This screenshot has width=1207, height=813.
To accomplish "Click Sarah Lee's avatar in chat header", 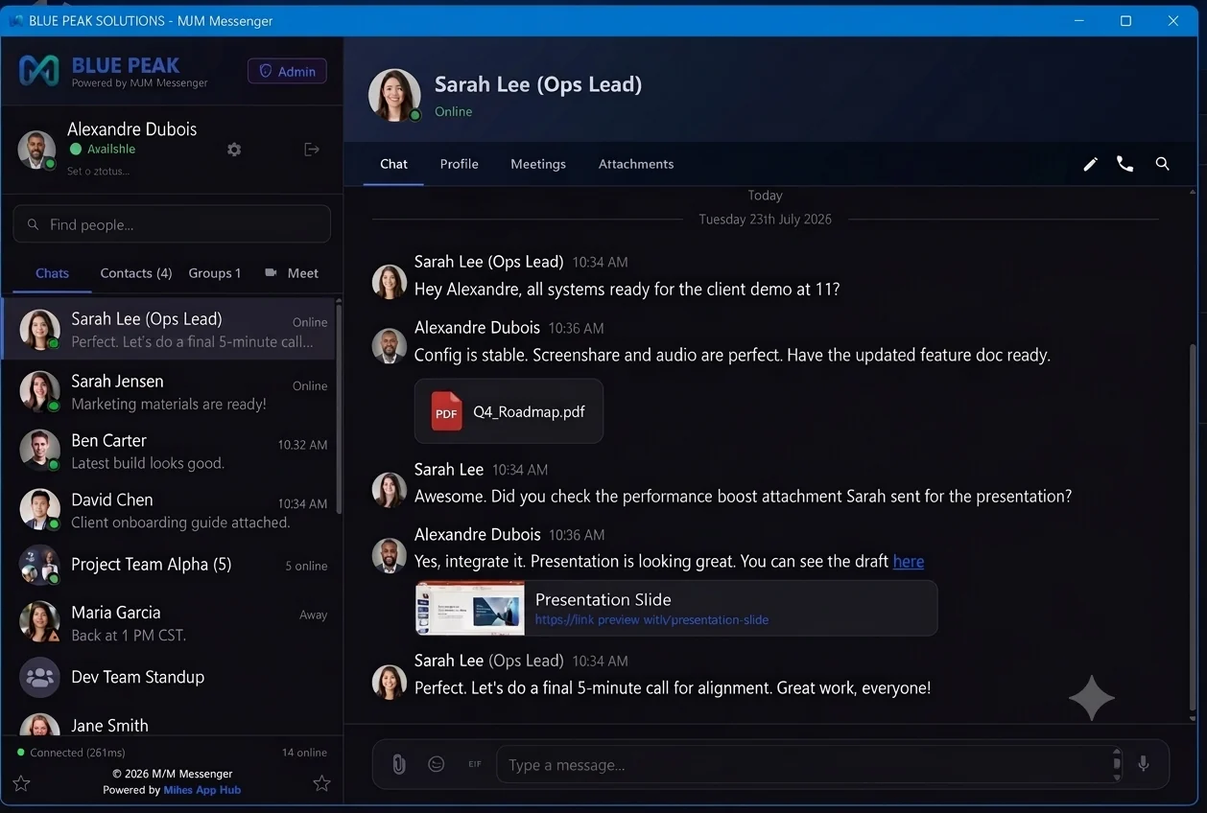I will [x=394, y=95].
